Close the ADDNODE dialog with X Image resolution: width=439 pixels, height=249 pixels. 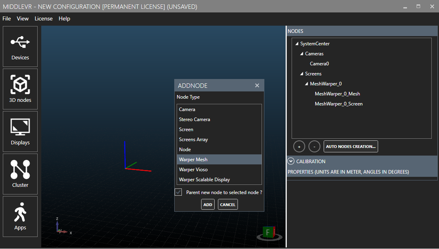257,85
